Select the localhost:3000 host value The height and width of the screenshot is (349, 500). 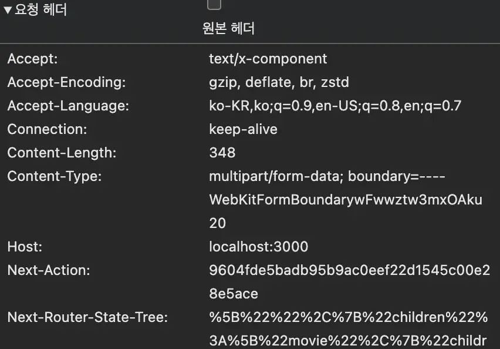pos(258,247)
